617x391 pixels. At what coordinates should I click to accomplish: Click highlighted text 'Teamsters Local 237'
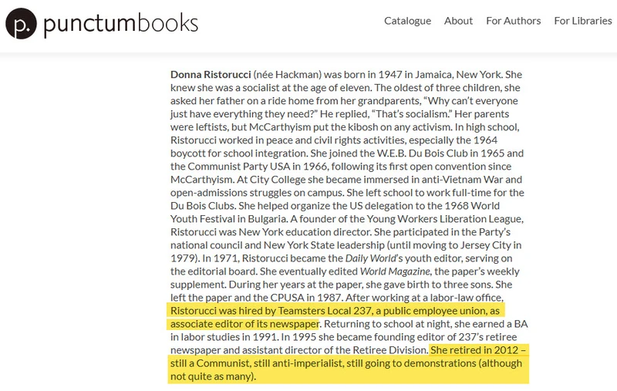point(325,311)
